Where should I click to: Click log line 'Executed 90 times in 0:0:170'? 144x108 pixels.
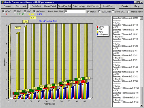point(125,72)
